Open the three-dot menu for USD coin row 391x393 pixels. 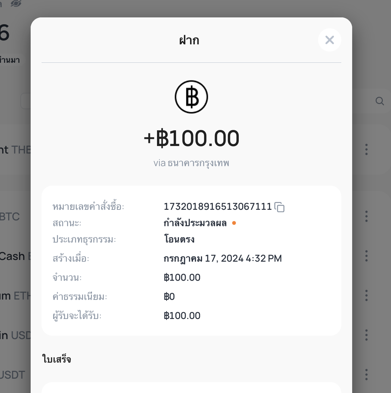[366, 335]
